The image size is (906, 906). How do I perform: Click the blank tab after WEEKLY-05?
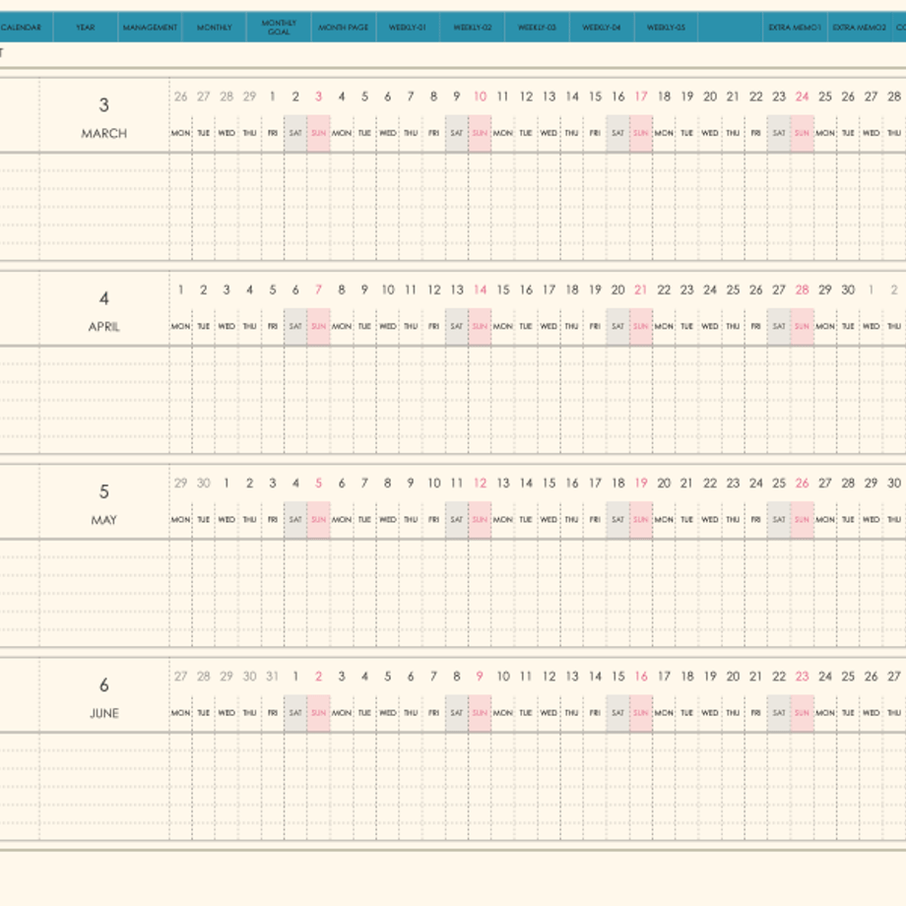731,28
